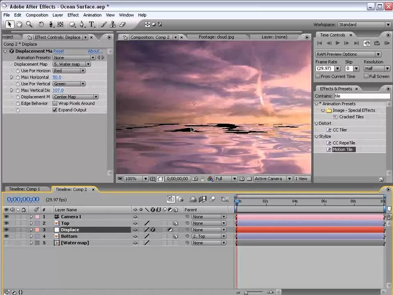Jump to first frame in Time Controls
The width and height of the screenshot is (393, 295).
[x=320, y=43]
